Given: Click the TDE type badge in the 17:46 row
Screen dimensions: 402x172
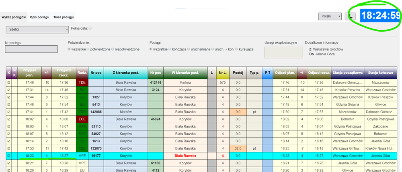Looking at the screenshot, I should (82, 82).
